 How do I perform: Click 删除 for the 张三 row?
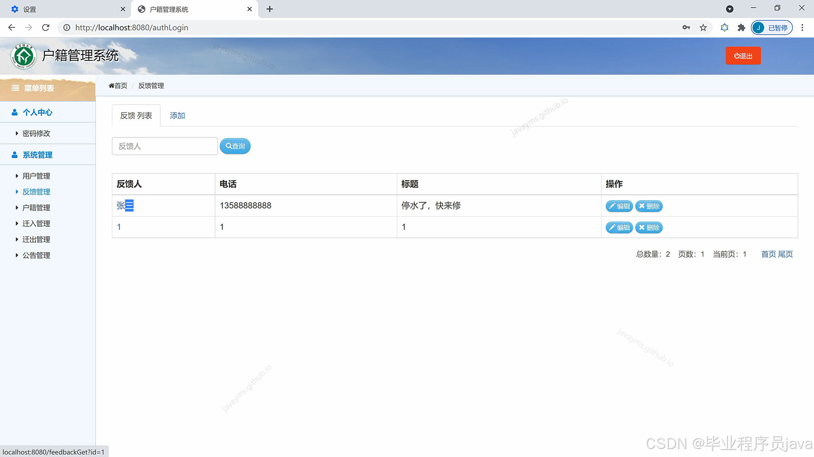point(649,206)
